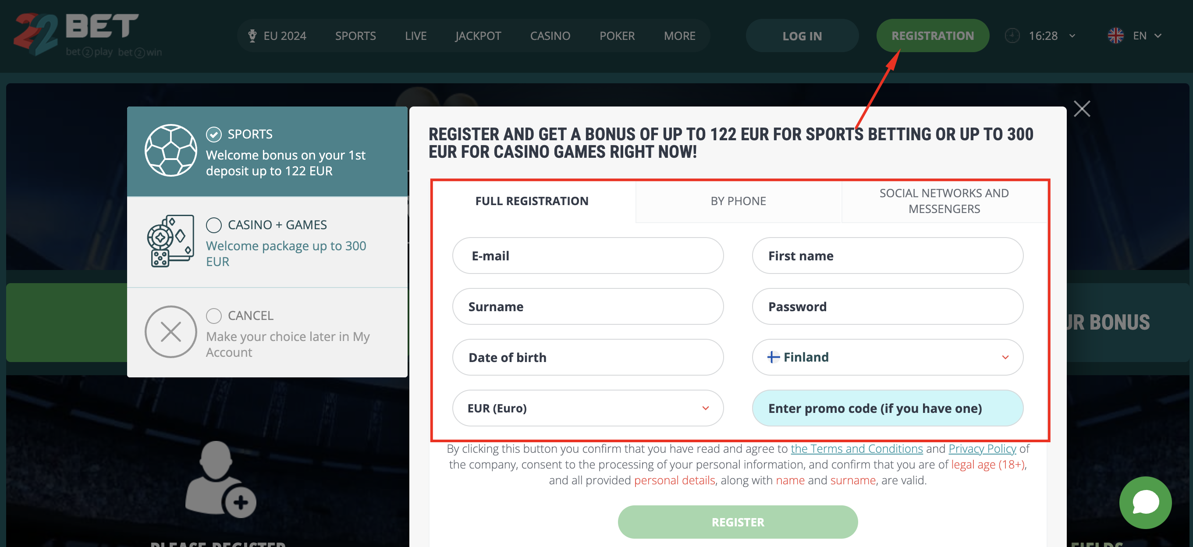Close the registration popup with X
The width and height of the screenshot is (1193, 547).
(x=1081, y=109)
